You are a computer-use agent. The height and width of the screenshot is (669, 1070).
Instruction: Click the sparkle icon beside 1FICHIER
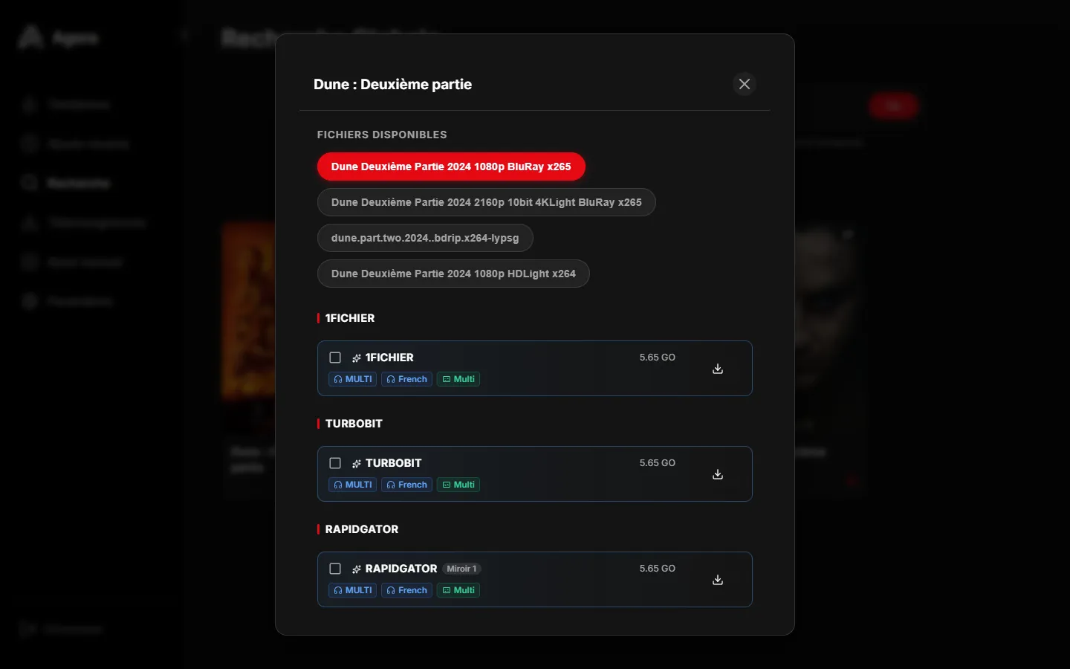tap(357, 358)
